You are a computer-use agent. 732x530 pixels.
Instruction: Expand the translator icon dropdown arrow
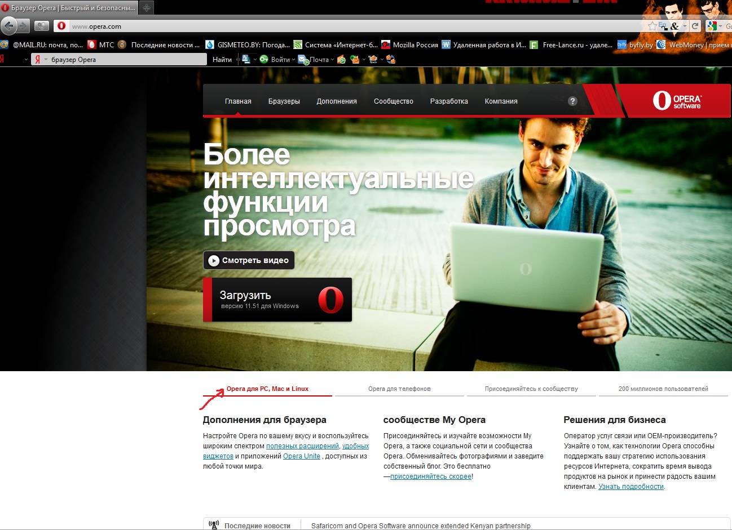point(255,59)
